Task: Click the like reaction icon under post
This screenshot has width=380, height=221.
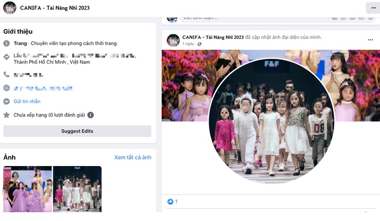Action: [x=169, y=202]
